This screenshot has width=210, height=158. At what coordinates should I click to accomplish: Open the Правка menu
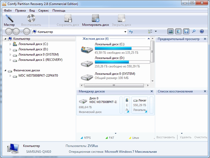tap(20, 11)
